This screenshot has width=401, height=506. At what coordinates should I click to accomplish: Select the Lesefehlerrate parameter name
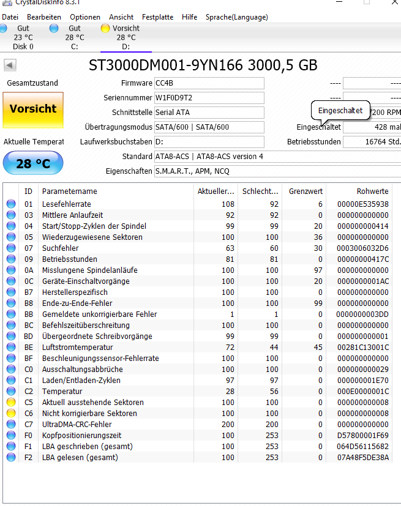click(67, 204)
